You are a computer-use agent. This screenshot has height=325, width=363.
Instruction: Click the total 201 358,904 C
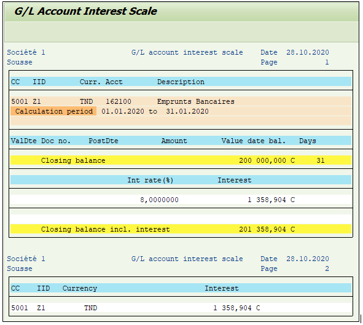coord(267,229)
